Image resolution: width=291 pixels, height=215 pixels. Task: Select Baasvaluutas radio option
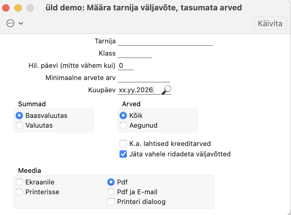point(19,116)
